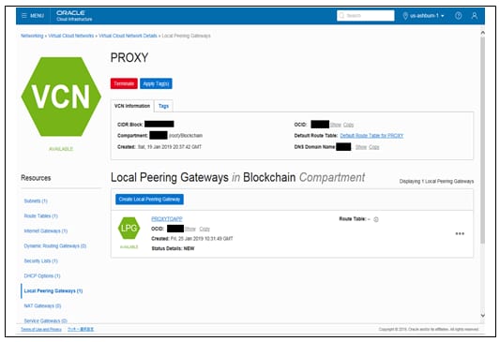Open Dynamic Routing Gateways (0) resource

[55, 245]
